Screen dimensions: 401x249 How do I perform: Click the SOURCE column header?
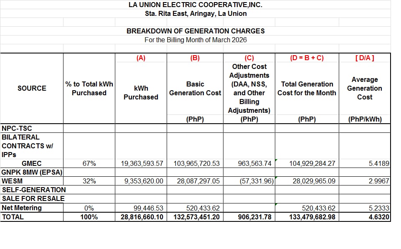(x=32, y=88)
